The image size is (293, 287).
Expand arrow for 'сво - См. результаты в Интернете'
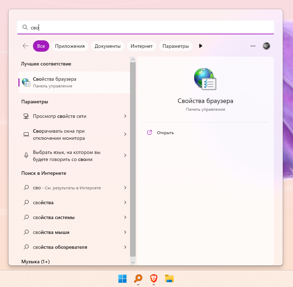pyautogui.click(x=125, y=188)
